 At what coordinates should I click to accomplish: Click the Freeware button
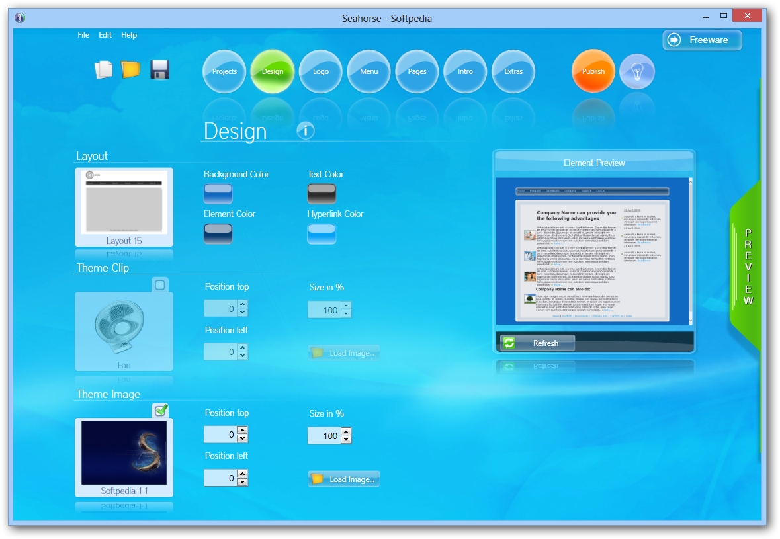click(702, 40)
